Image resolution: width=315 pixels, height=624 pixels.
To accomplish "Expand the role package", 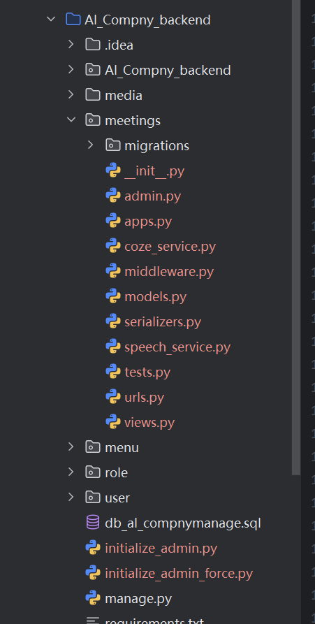I will (x=71, y=472).
